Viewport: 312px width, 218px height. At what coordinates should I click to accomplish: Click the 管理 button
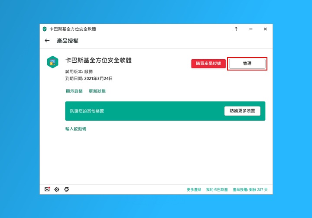click(247, 64)
